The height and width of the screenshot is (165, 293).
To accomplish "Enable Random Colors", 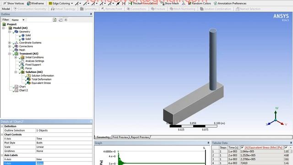I will click(x=200, y=3).
